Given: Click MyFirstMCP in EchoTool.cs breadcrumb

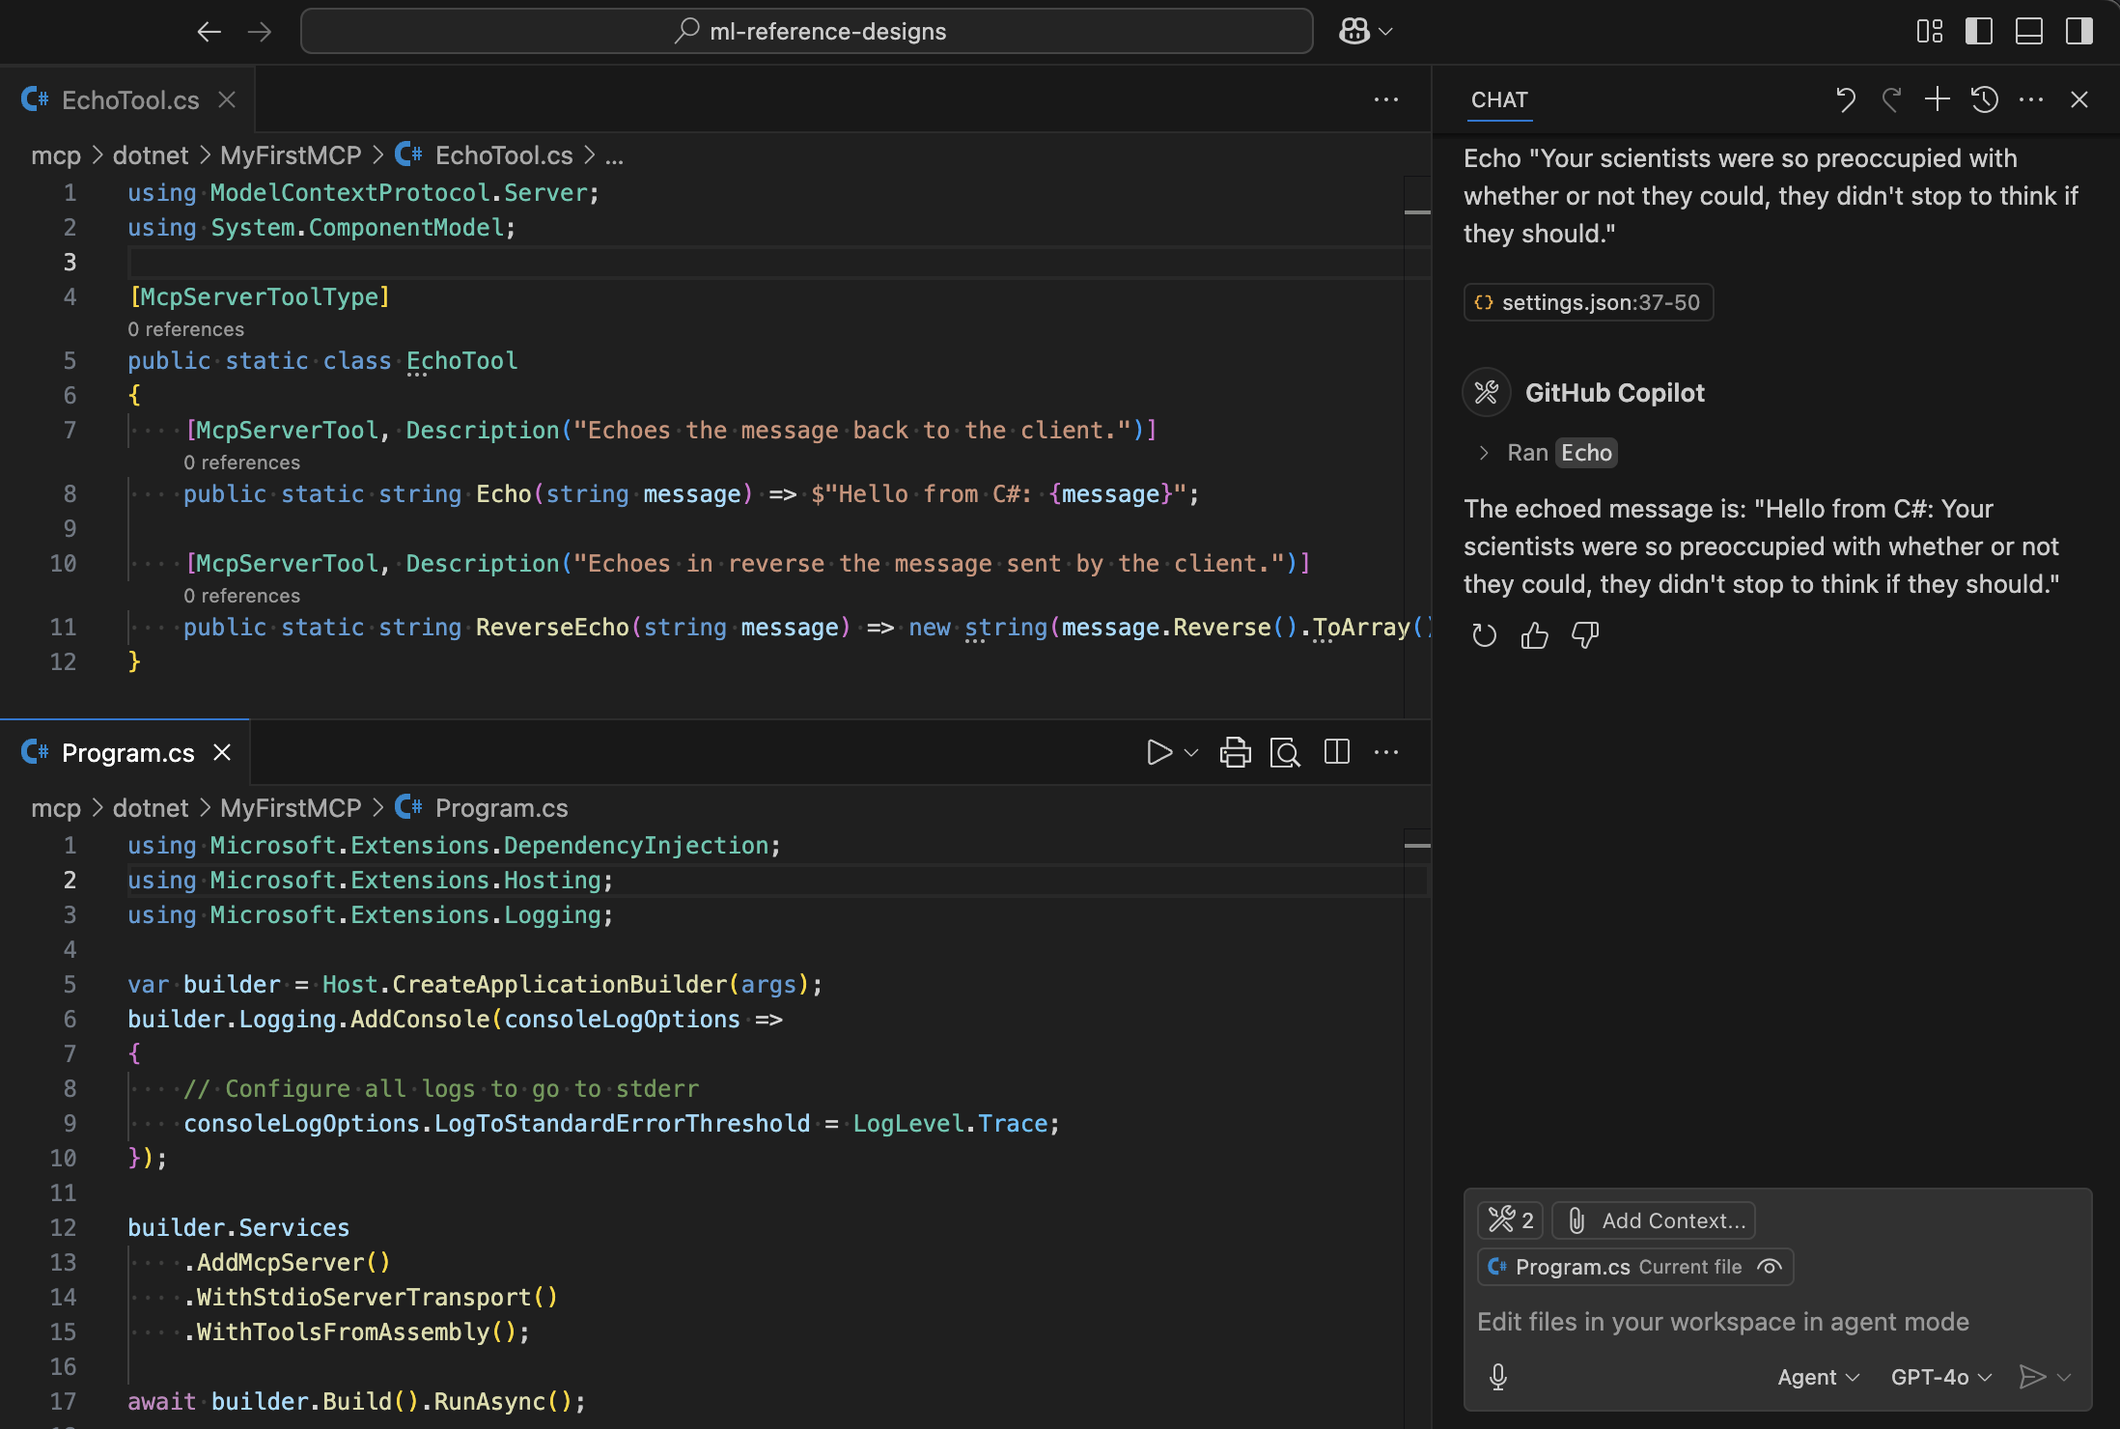Looking at the screenshot, I should [x=291, y=155].
